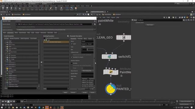Click the PAINTED null node ring

pos(111,89)
